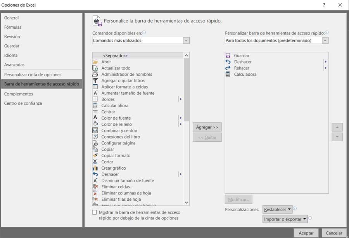Click info icon beside Importar o exportar
Screen dimensions: 349x238
point(310,218)
